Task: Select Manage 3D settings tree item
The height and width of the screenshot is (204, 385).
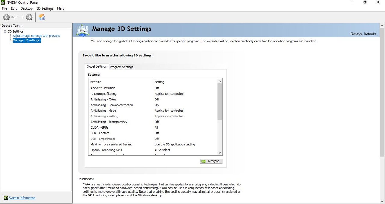Action: (26, 40)
